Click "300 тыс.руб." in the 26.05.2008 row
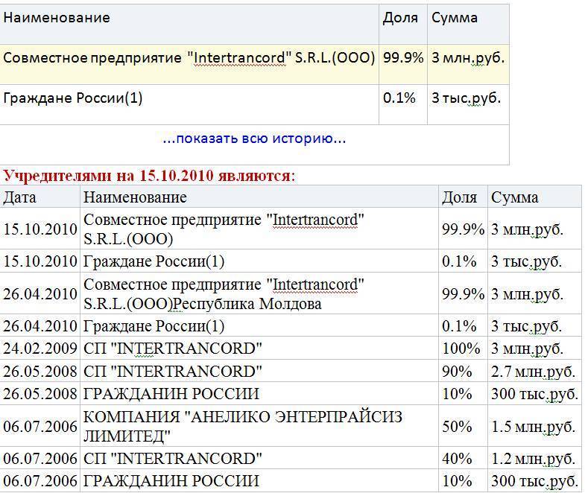 [534, 394]
